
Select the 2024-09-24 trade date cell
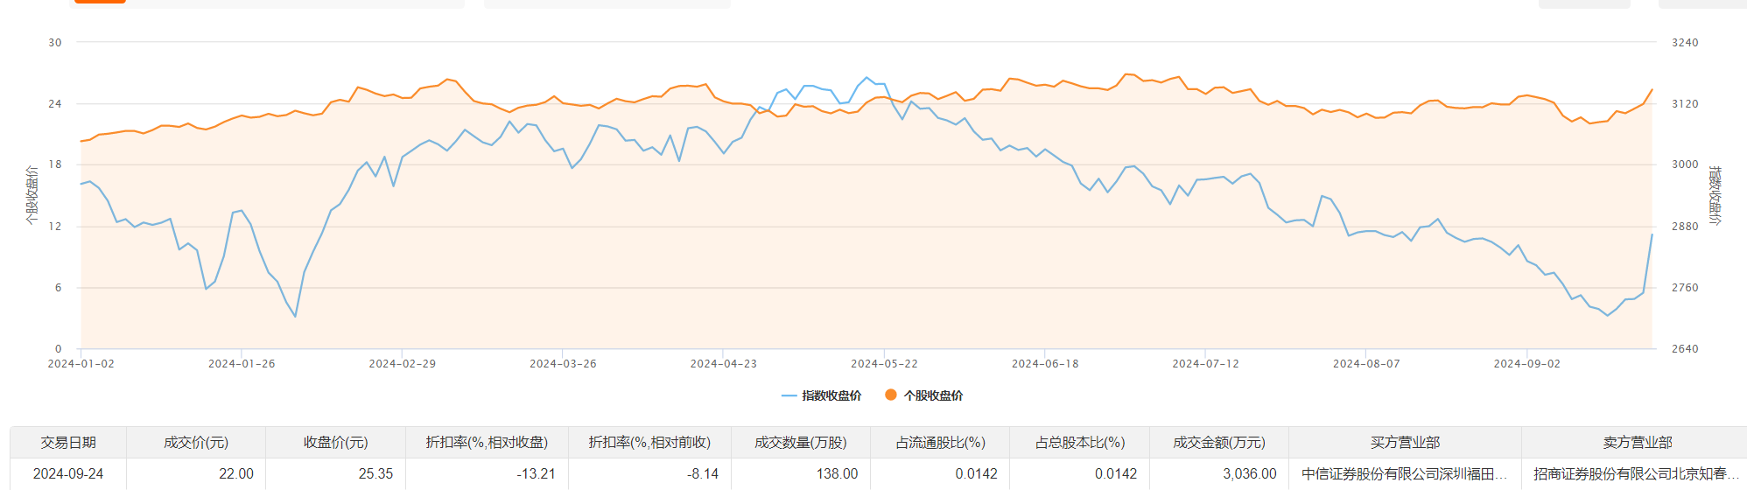pyautogui.click(x=68, y=473)
